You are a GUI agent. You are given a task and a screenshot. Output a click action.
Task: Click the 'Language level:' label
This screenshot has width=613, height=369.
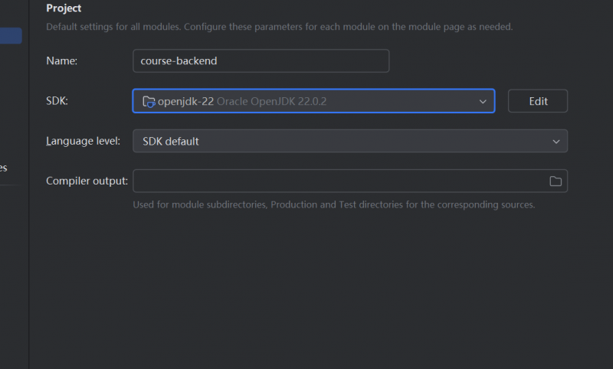click(83, 142)
